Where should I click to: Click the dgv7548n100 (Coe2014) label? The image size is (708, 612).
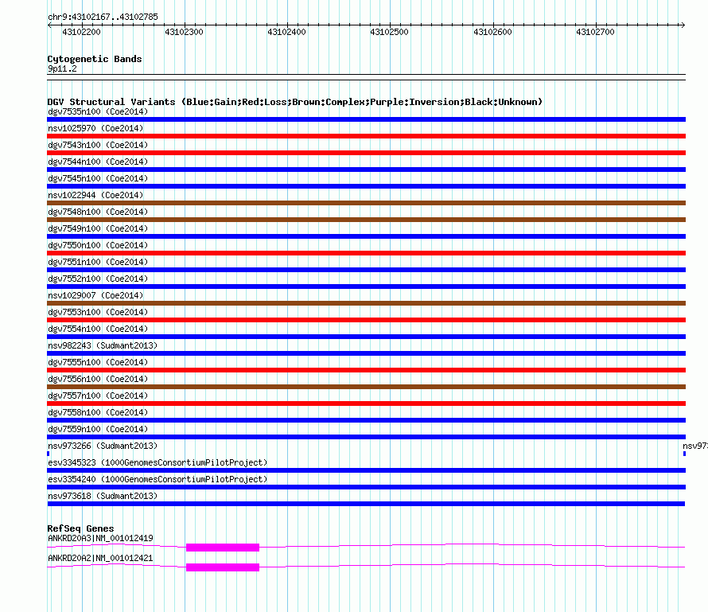point(98,212)
